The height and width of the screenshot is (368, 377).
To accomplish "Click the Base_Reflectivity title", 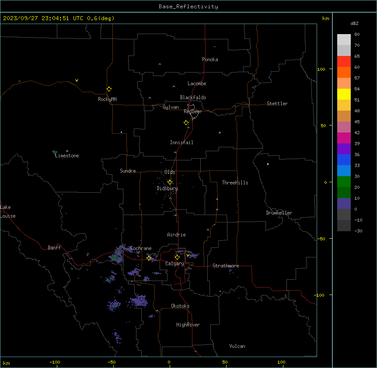I will pyautogui.click(x=188, y=7).
